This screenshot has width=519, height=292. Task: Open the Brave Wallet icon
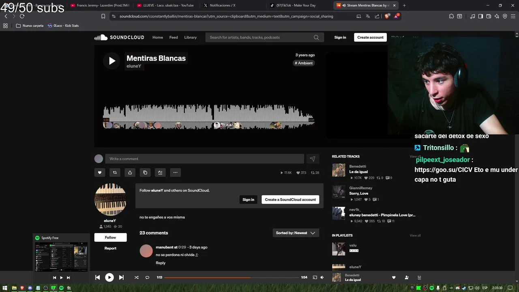(489, 16)
